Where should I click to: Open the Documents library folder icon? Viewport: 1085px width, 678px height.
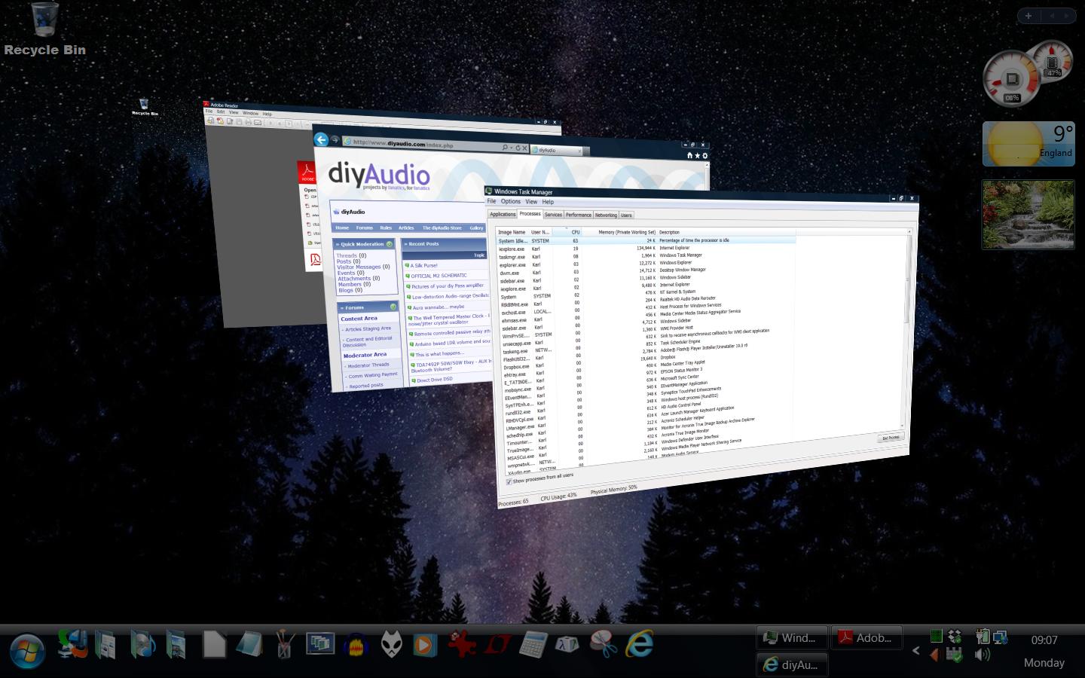pyautogui.click(x=105, y=645)
